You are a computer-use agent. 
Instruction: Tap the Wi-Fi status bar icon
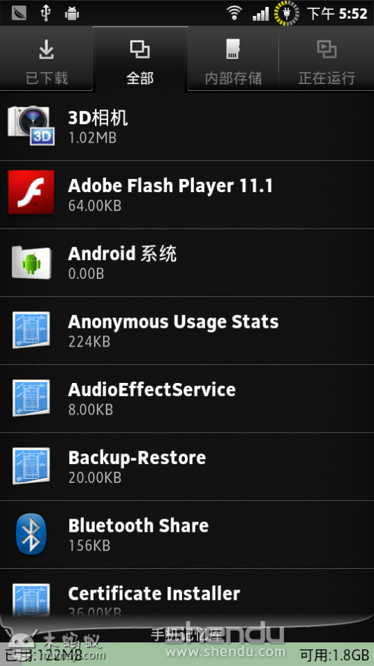point(234,13)
